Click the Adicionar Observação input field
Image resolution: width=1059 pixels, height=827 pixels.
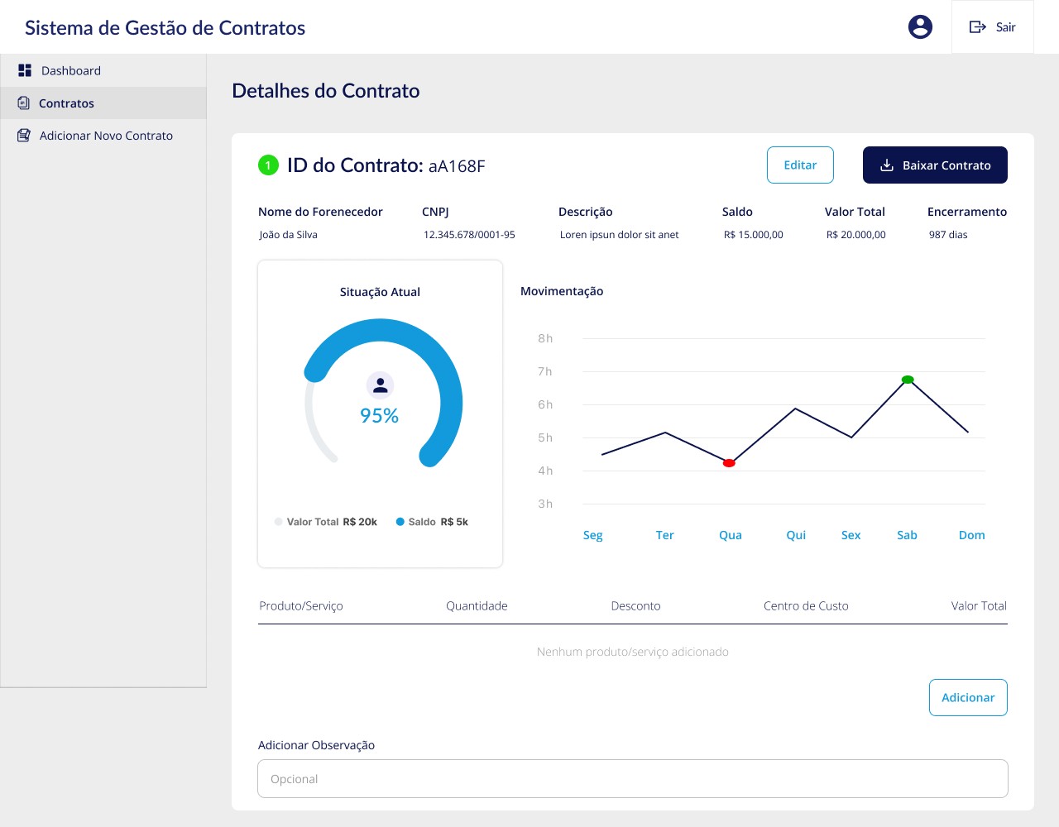pyautogui.click(x=633, y=779)
